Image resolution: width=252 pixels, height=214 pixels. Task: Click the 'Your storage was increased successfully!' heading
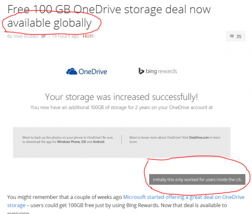point(121,97)
